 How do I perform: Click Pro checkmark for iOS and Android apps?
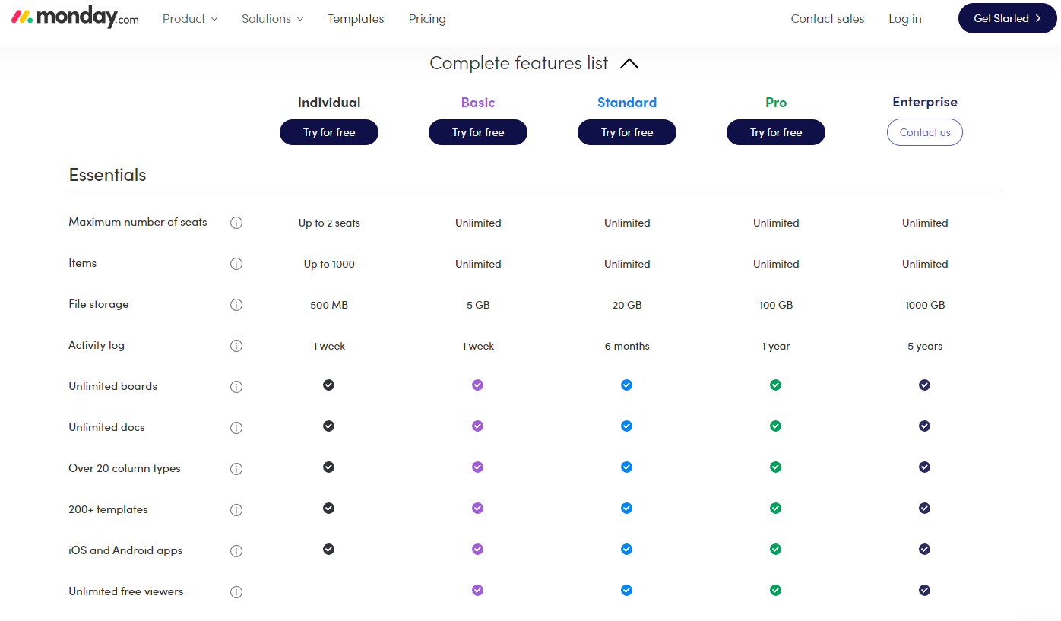point(775,549)
